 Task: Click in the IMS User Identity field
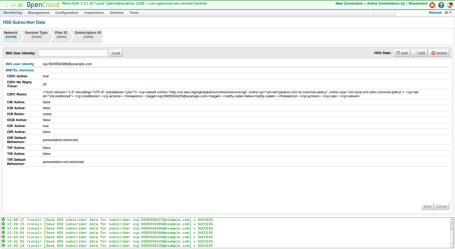tap(73, 53)
